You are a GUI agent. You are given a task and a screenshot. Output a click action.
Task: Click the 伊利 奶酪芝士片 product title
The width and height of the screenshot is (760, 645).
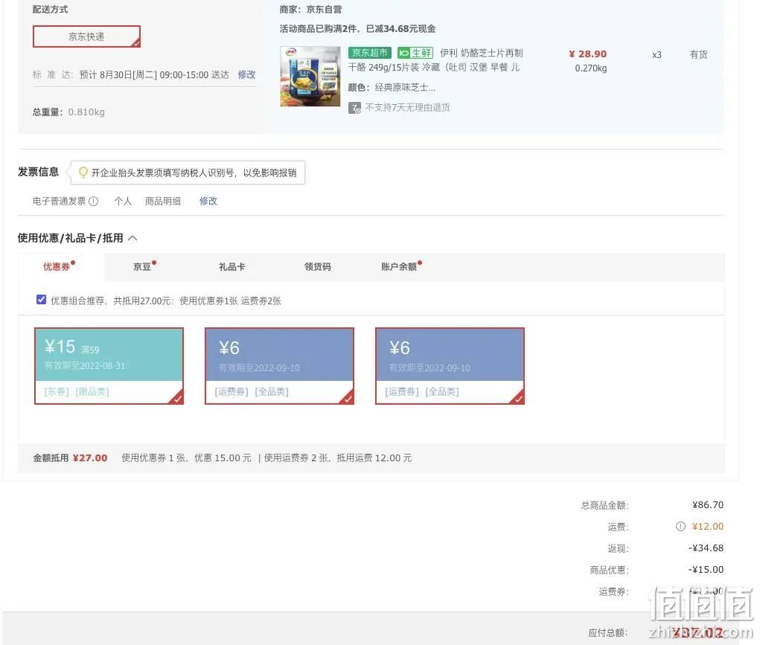tap(435, 60)
